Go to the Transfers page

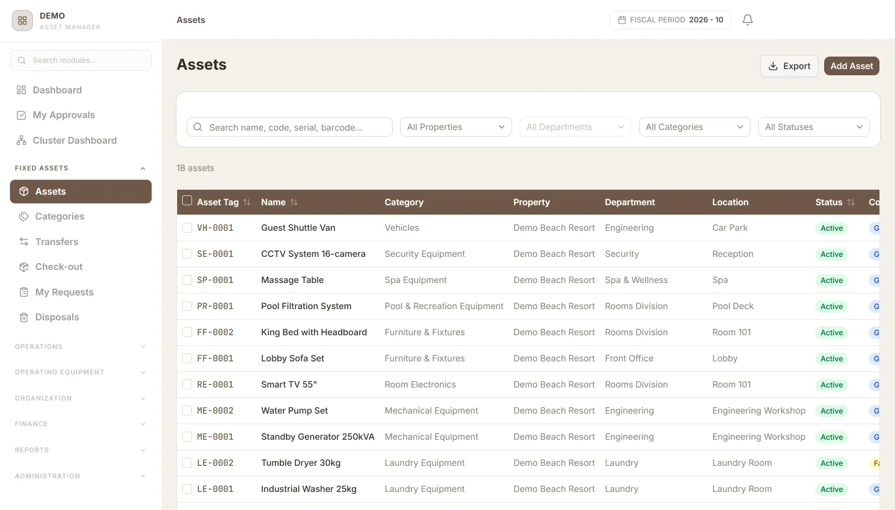[81, 242]
